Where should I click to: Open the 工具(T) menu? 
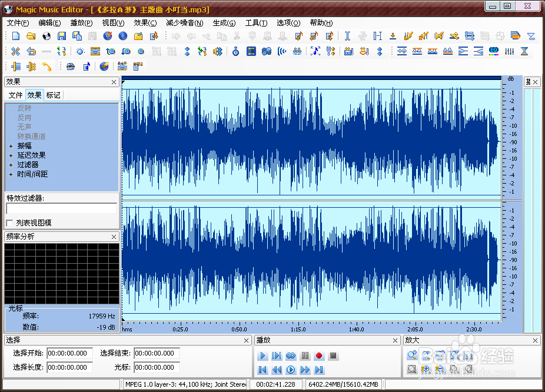256,23
